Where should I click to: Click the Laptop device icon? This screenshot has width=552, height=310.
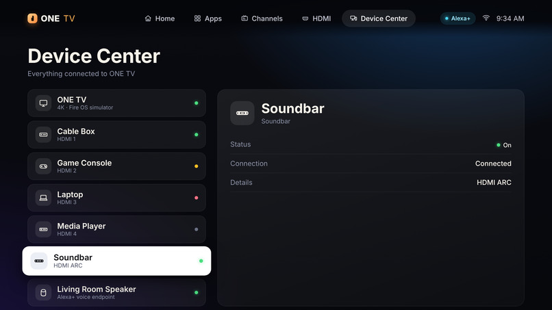(x=43, y=198)
